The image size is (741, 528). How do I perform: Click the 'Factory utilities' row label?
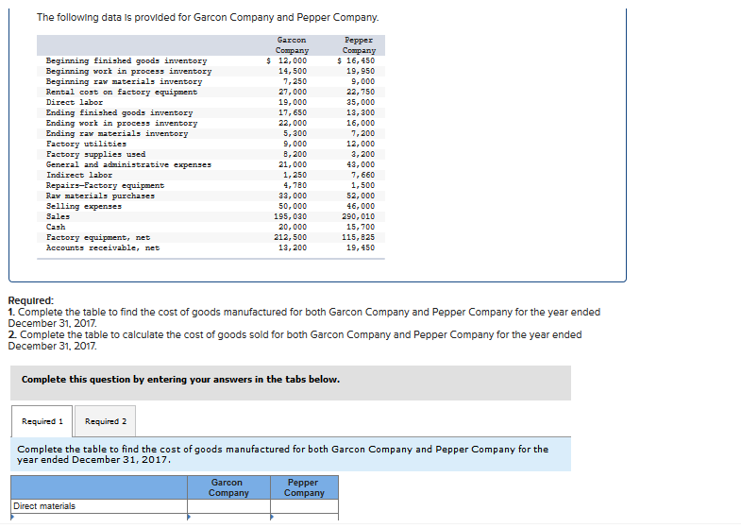[86, 145]
